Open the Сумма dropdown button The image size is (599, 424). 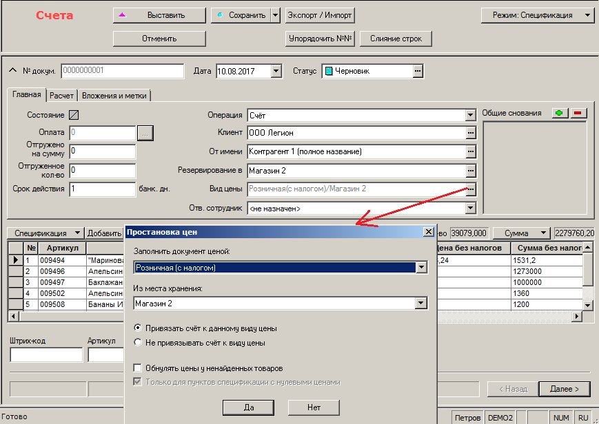(x=521, y=233)
